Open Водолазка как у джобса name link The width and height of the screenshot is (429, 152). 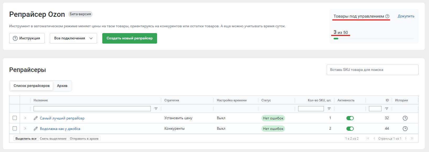click(60, 129)
